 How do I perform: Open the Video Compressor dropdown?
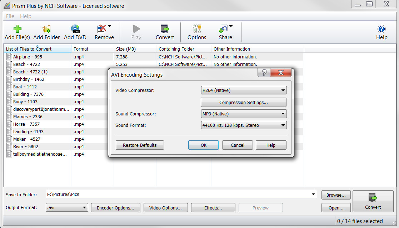click(x=243, y=90)
